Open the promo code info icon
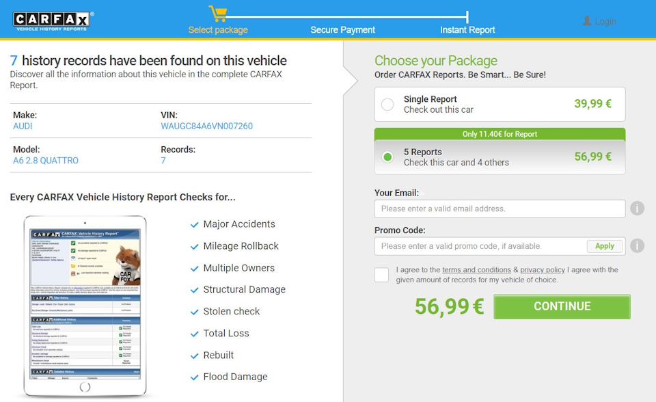Screen dimensions: 656x402 [x=637, y=246]
